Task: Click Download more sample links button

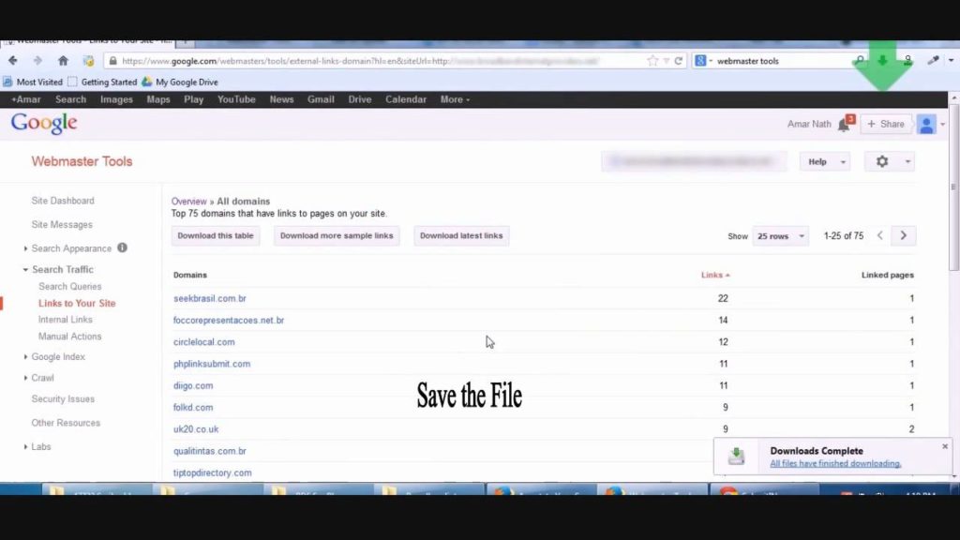Action: click(337, 235)
